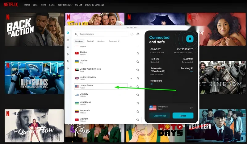The height and width of the screenshot is (144, 247).
Task: Favorite United States row star in locations list
Action: coord(138,86)
